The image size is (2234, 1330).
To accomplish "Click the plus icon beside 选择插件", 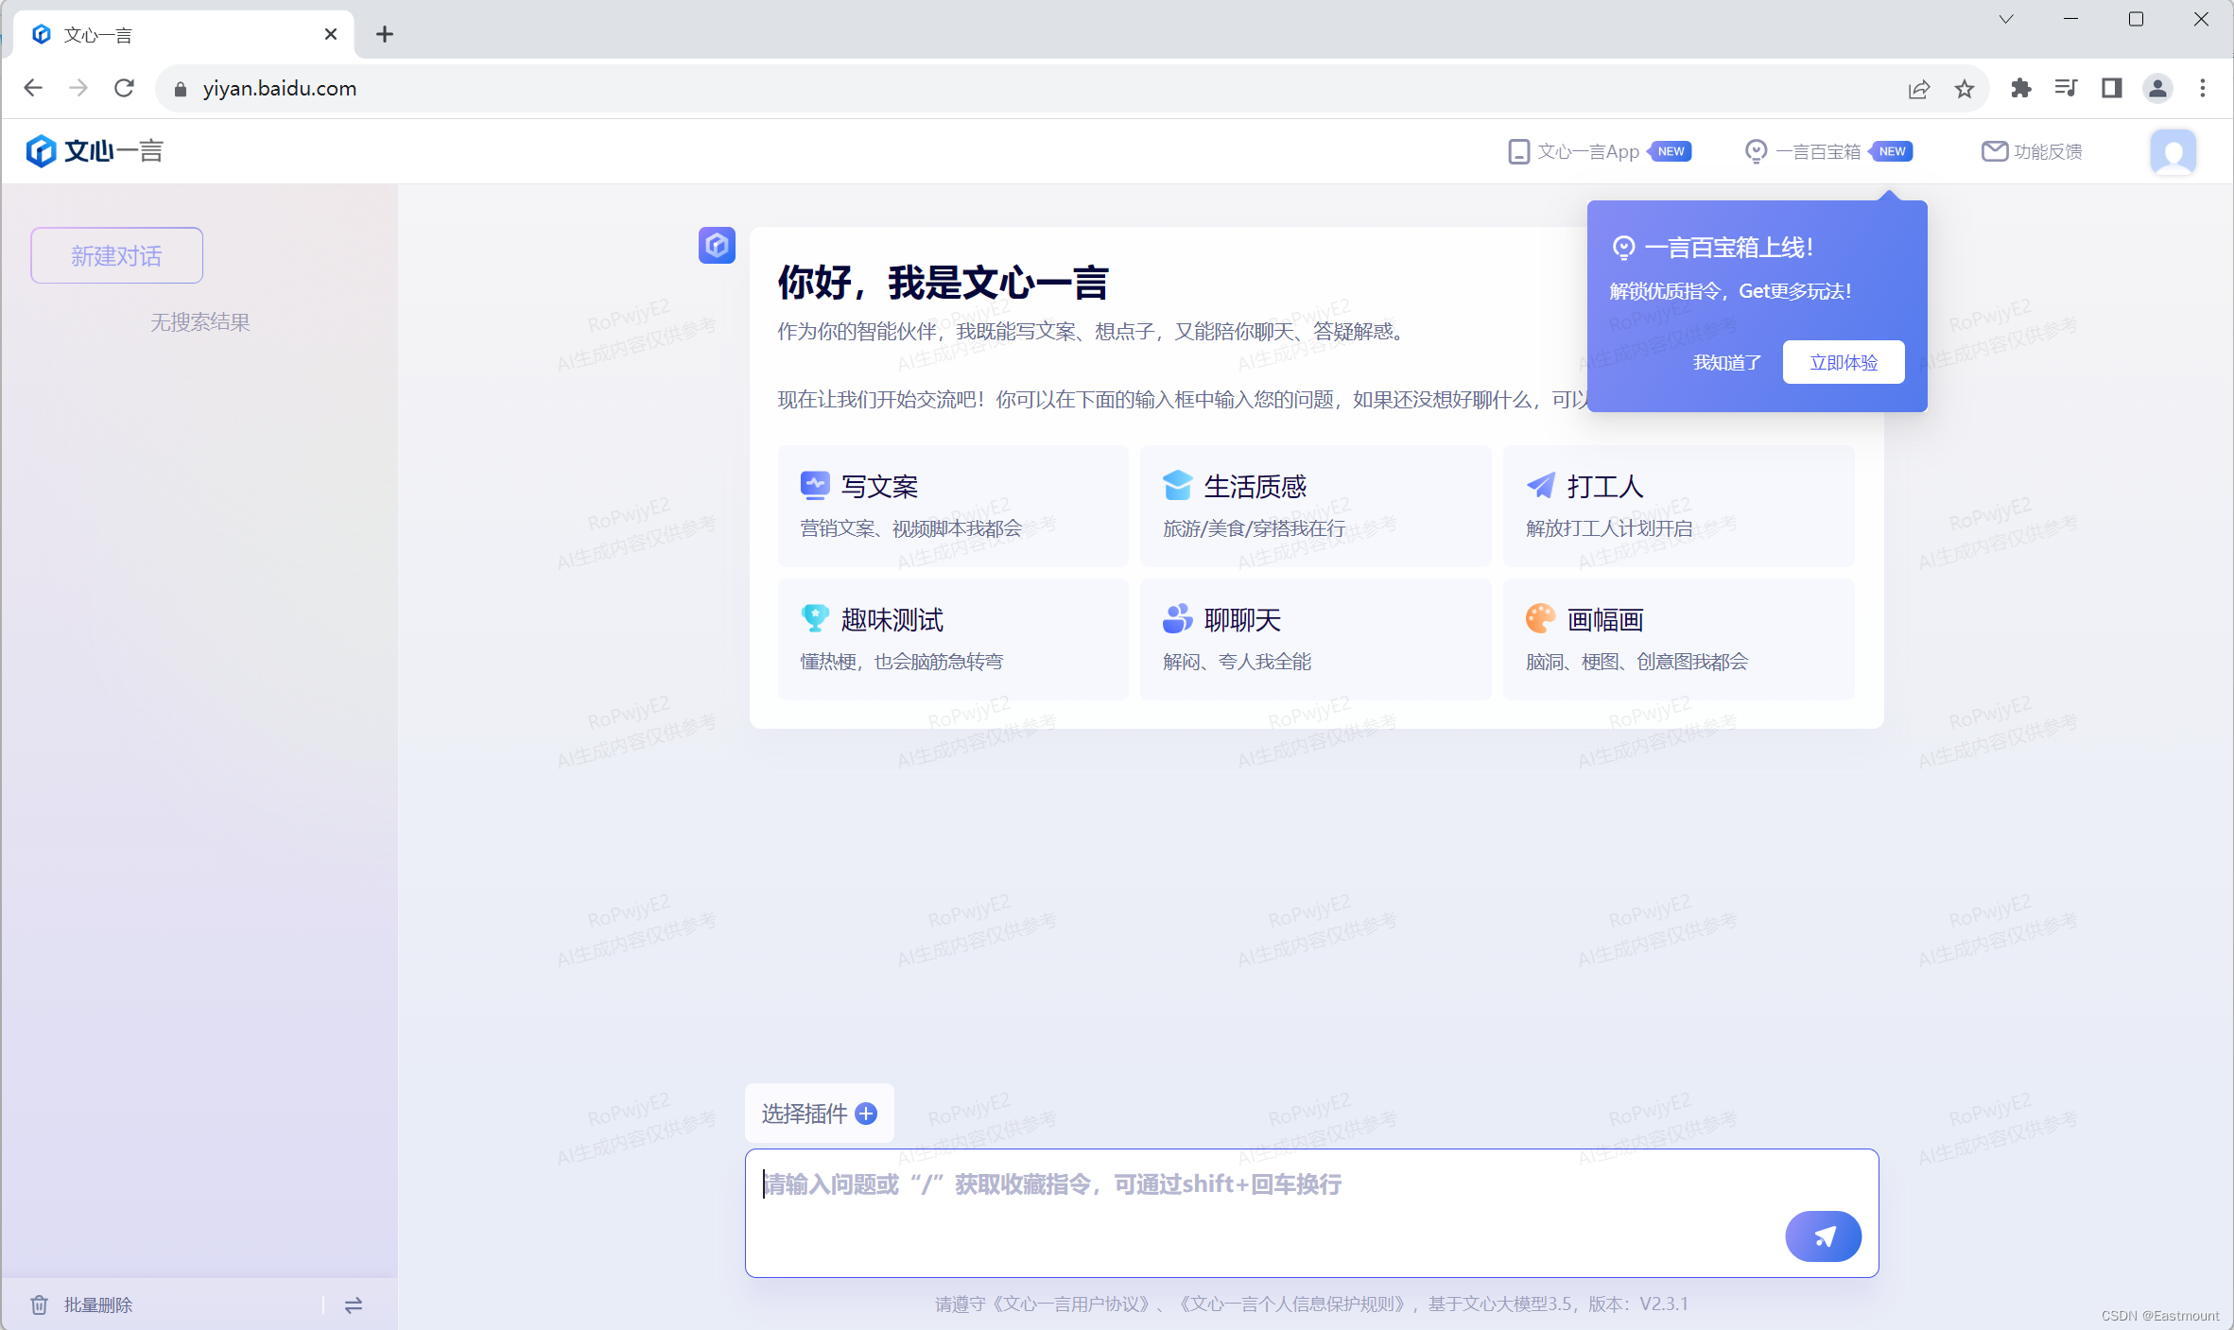I will [x=866, y=1114].
